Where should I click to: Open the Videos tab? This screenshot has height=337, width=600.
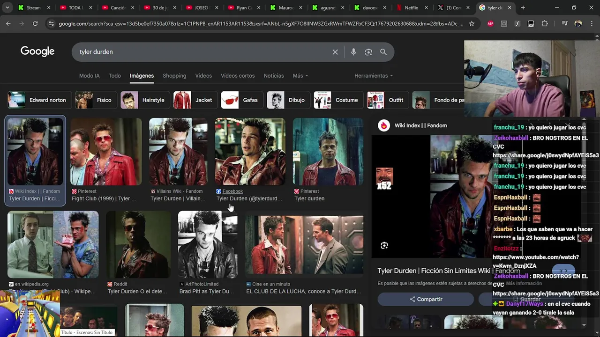[x=203, y=76]
